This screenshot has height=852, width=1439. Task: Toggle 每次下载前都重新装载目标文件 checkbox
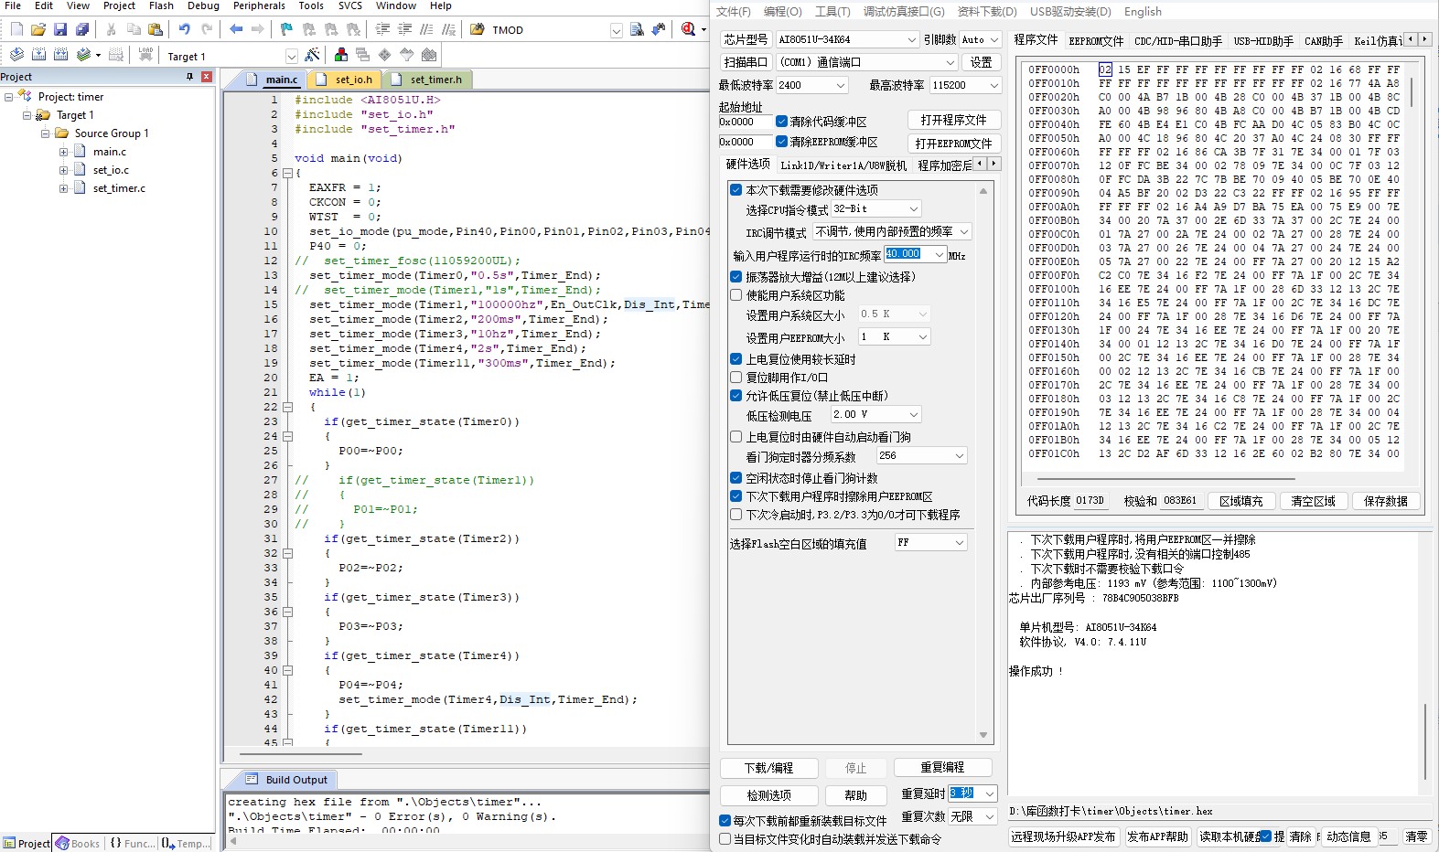pos(725,821)
